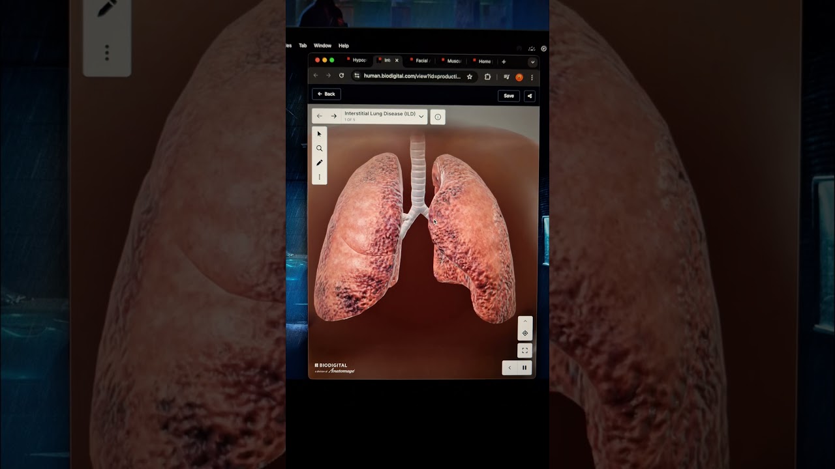Go to next chapter arrow
Screen dimensions: 835x469
click(x=333, y=116)
